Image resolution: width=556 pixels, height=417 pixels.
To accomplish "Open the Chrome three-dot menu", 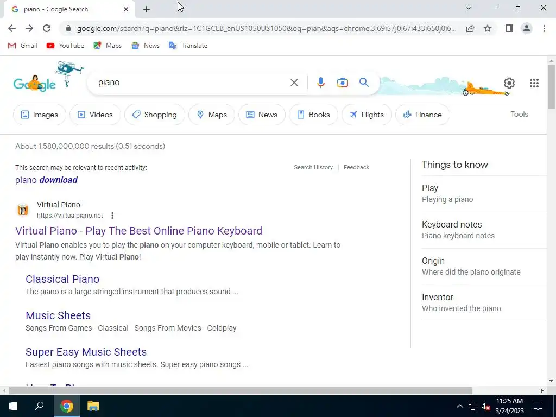I will [x=544, y=28].
